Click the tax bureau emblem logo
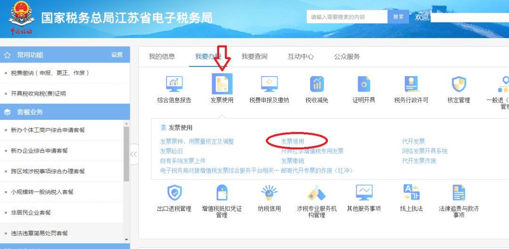 [21, 18]
